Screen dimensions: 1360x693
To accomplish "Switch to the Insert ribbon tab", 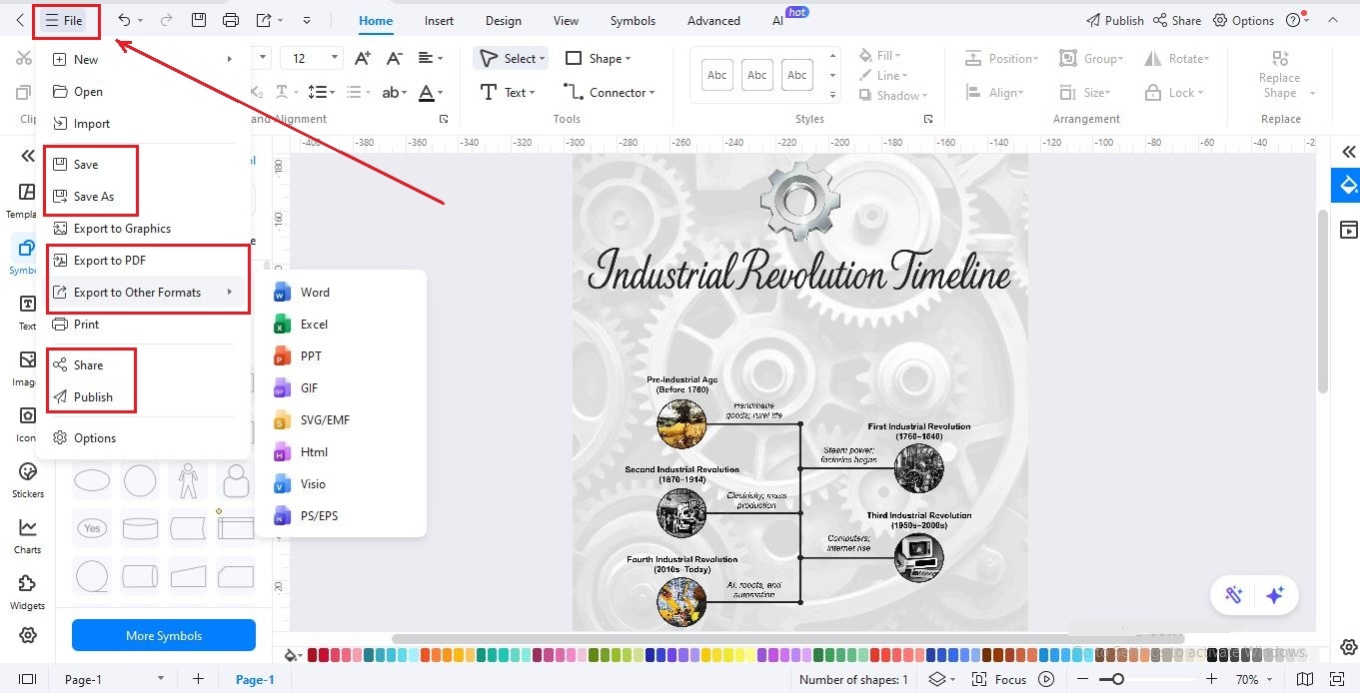I will 439,20.
